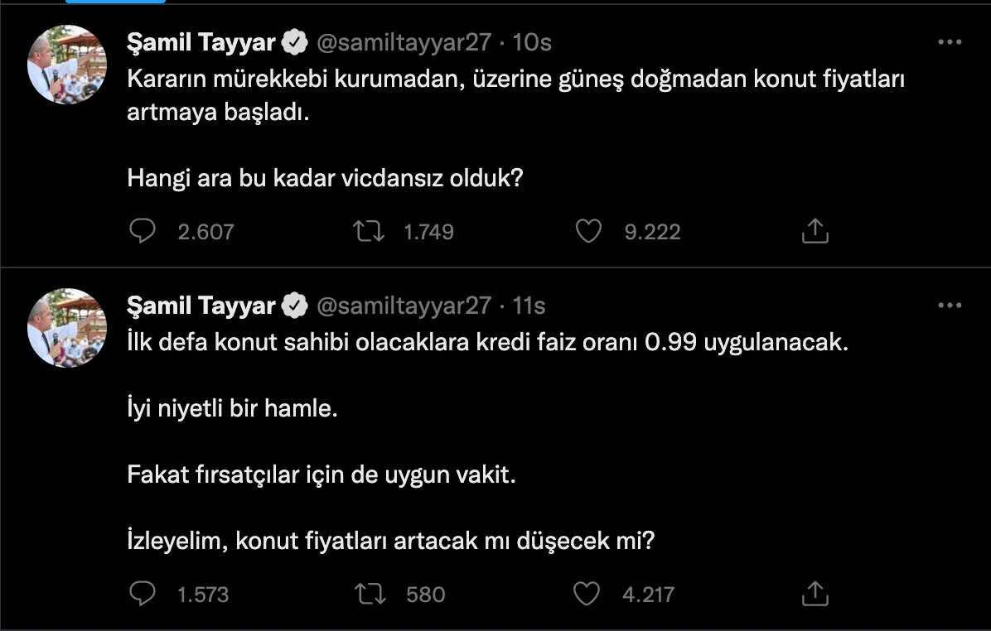Screen dimensions: 991x631
Task: Click the verified badge on the first tweet
Action: click(296, 42)
